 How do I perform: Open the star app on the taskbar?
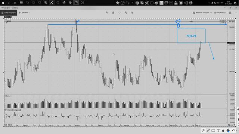point(118,3)
